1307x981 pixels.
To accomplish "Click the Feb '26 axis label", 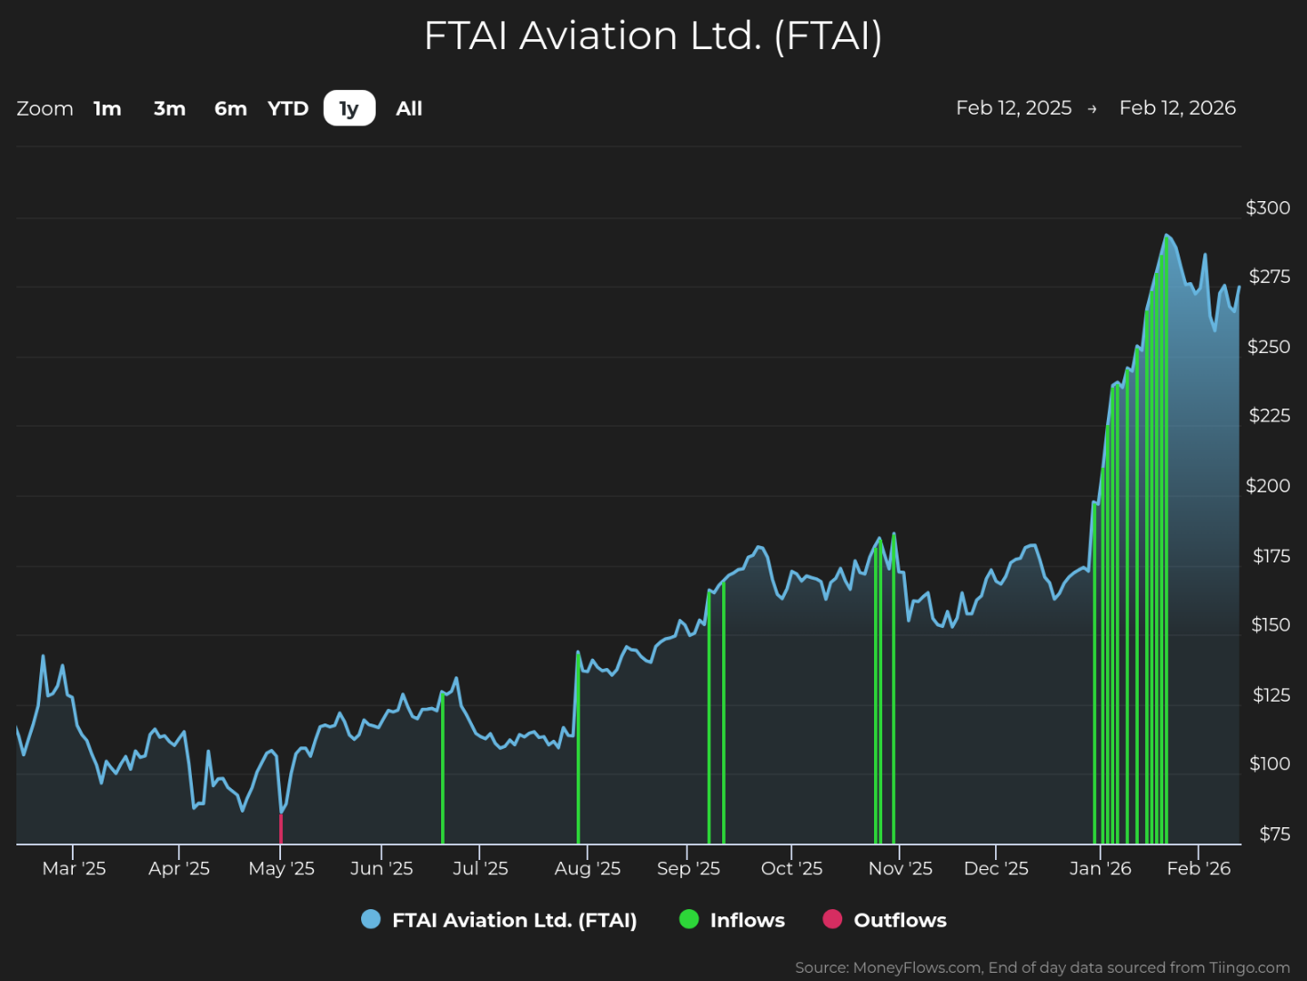I will [1199, 868].
